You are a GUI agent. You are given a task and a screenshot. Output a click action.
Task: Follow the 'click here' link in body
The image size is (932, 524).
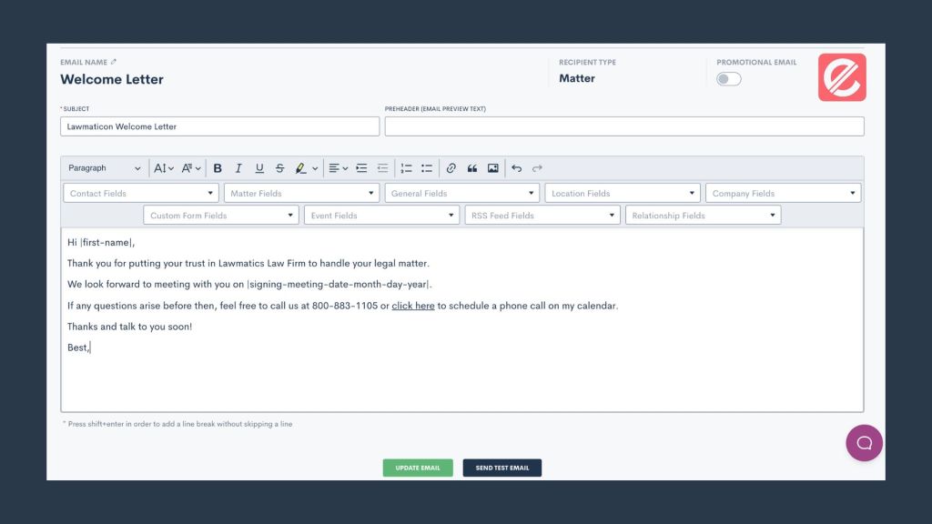(x=413, y=306)
